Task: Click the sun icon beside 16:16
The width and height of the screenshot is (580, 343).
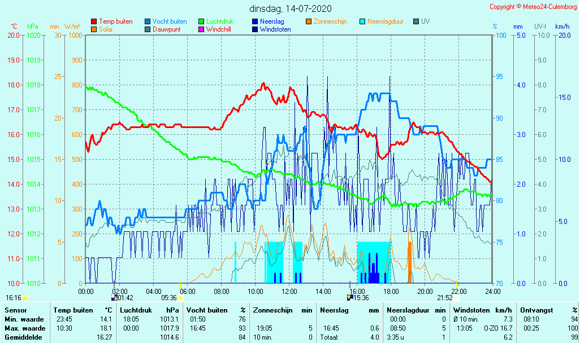Action: point(25,297)
